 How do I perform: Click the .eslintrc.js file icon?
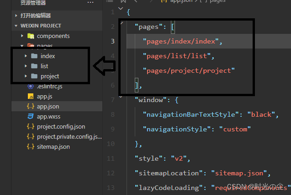click(x=31, y=86)
